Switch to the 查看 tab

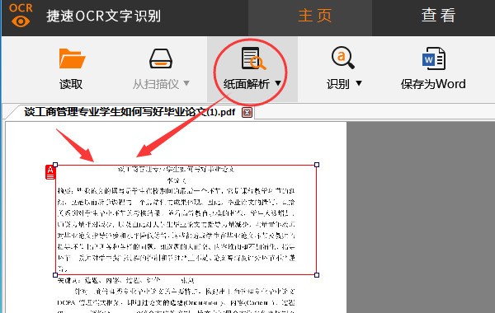point(438,15)
